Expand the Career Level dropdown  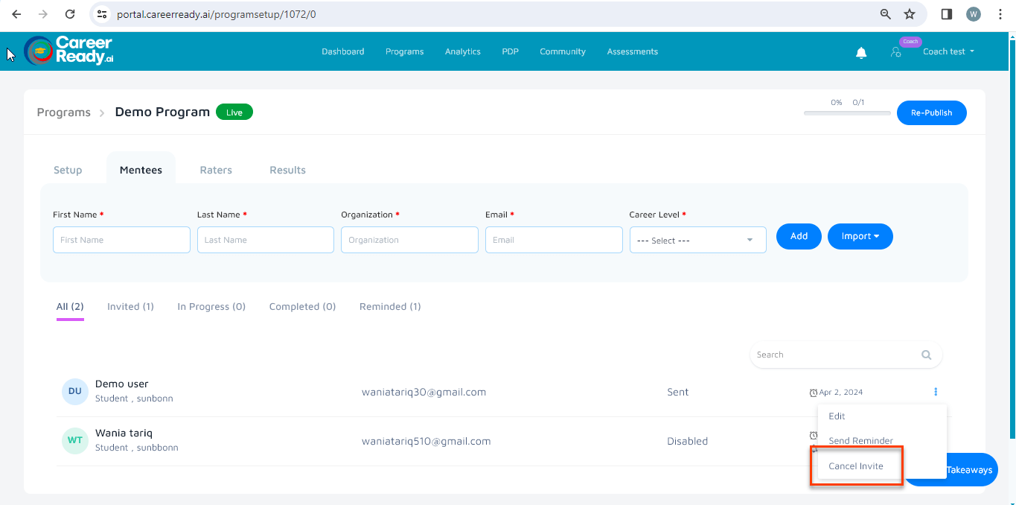[x=697, y=241]
